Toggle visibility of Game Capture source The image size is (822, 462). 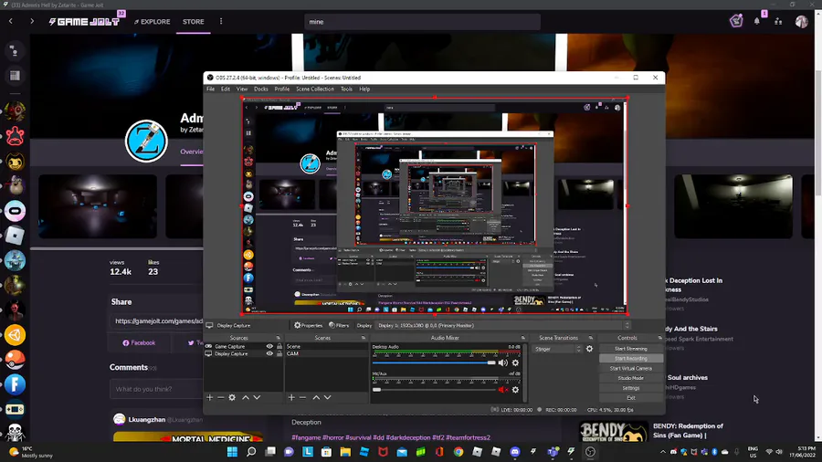[x=269, y=346]
